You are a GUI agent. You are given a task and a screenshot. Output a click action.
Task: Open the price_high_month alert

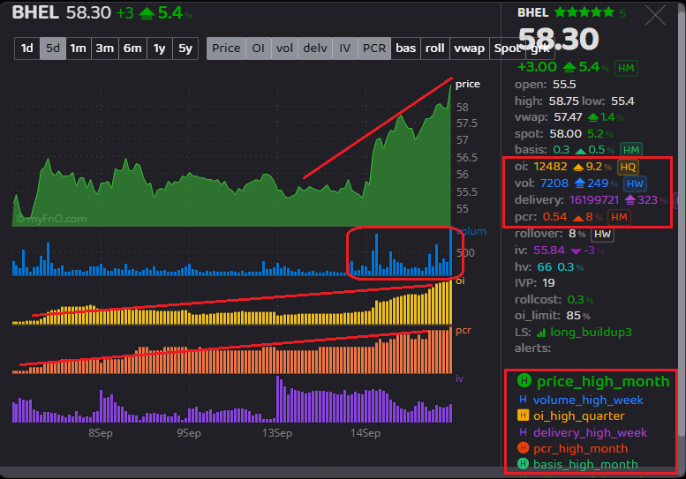point(603,382)
